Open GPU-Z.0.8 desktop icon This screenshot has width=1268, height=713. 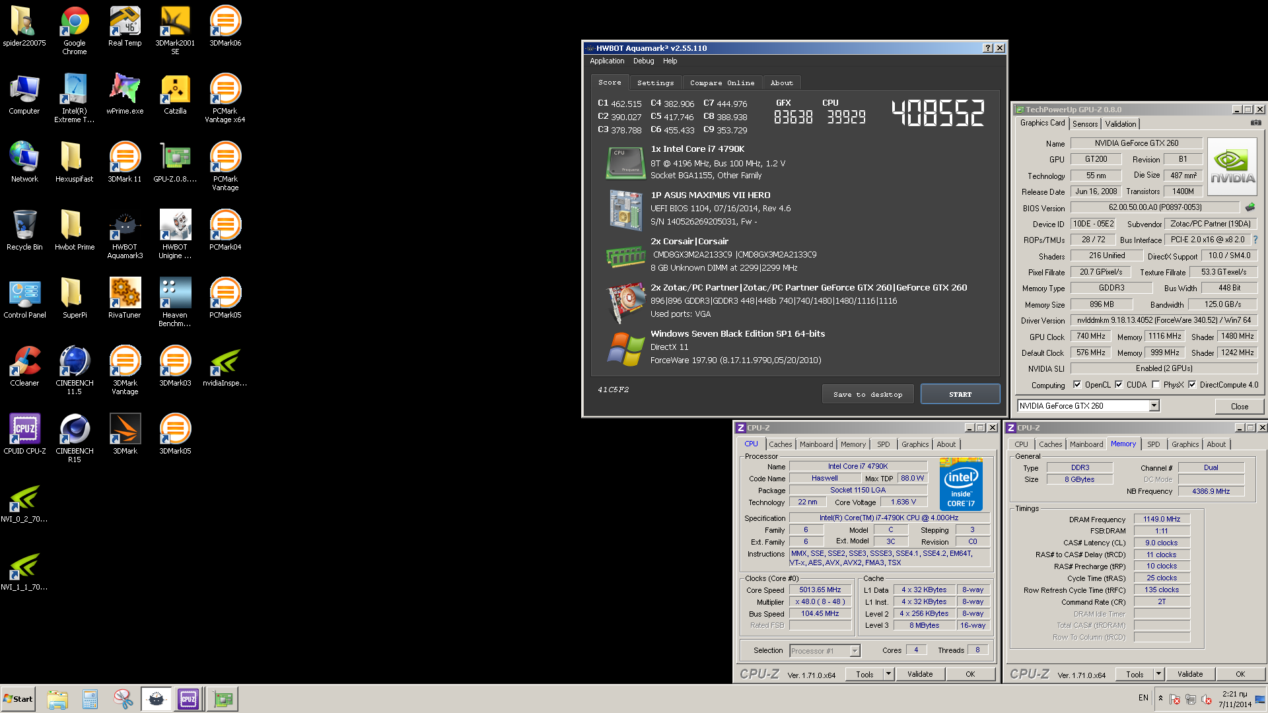pyautogui.click(x=175, y=162)
